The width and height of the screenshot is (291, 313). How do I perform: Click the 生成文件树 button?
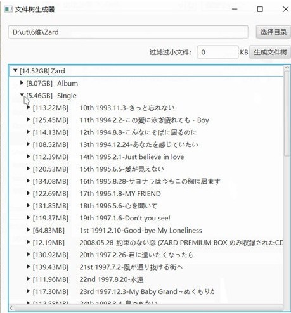[x=270, y=52]
